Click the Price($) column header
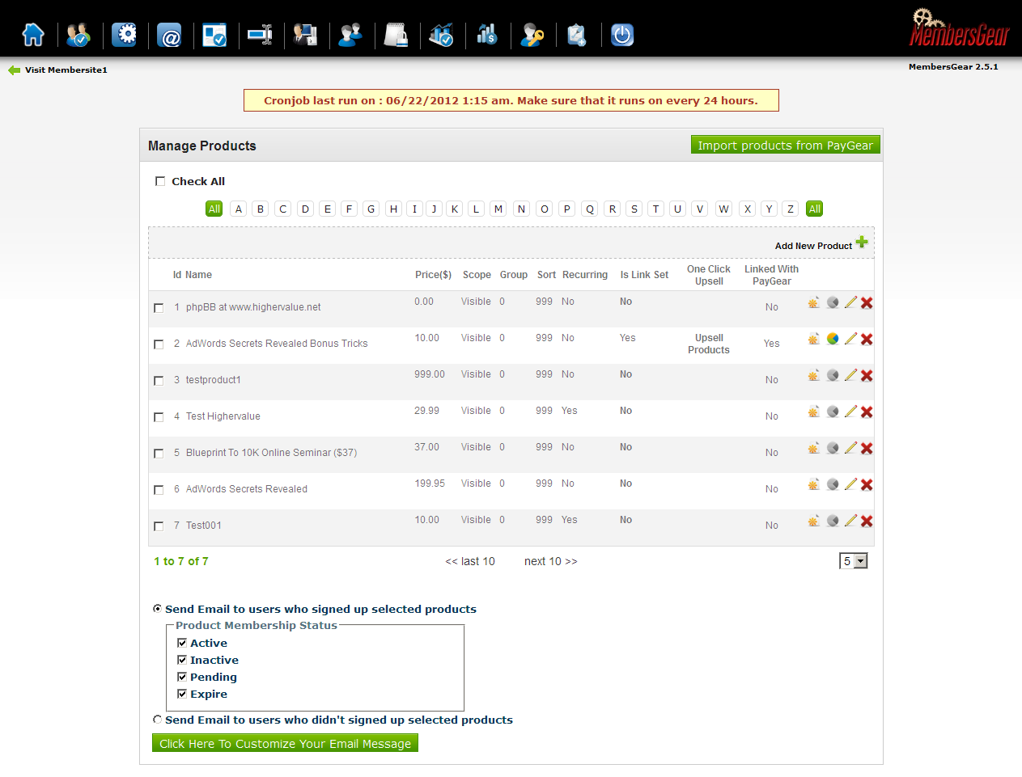Viewport: 1022px width, 777px height. click(x=433, y=275)
